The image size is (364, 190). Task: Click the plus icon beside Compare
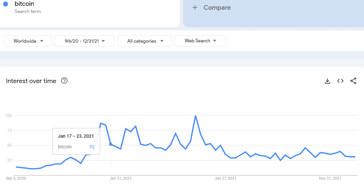(195, 7)
